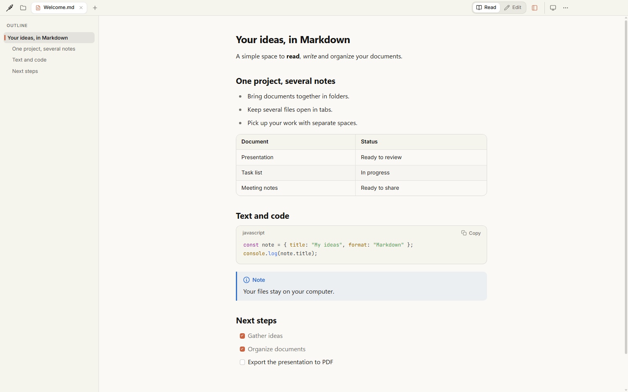Toggle the sidebar panel icon
This screenshot has height=392, width=628.
coord(535,7)
